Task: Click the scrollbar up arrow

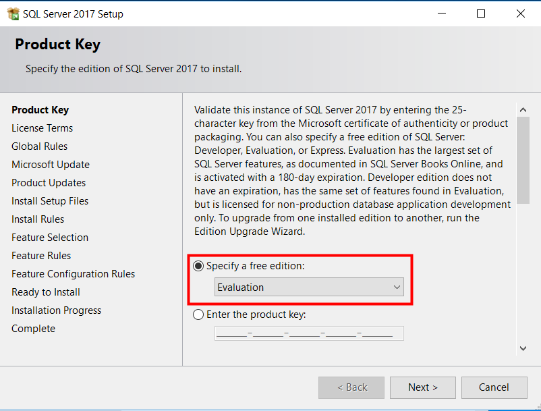Action: (x=523, y=109)
